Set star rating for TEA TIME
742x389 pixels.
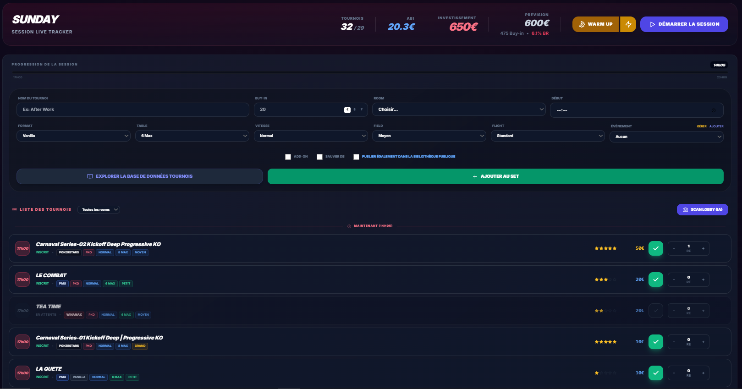[605, 311]
